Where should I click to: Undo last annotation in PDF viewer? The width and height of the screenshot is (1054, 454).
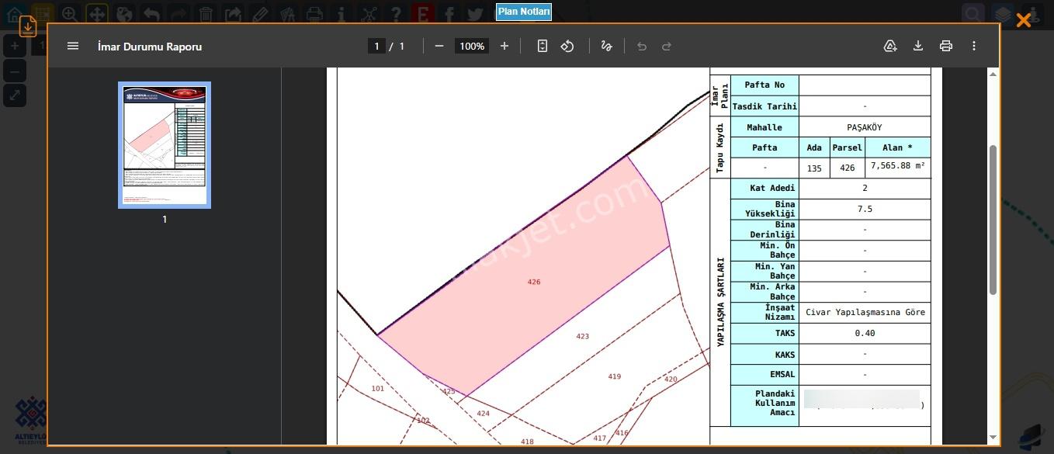coord(641,46)
